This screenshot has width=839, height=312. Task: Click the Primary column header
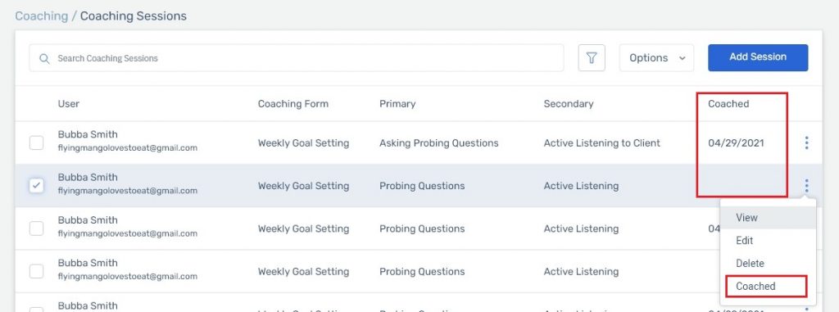(397, 104)
